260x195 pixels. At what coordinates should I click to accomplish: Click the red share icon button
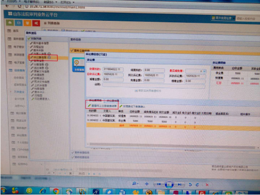tap(36, 23)
